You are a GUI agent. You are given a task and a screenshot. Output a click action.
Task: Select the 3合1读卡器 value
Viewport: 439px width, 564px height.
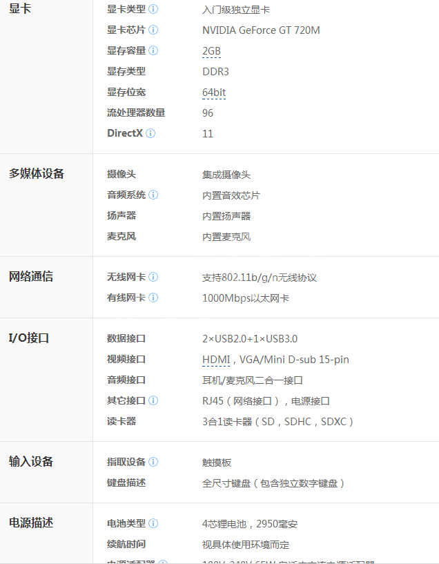pos(277,422)
